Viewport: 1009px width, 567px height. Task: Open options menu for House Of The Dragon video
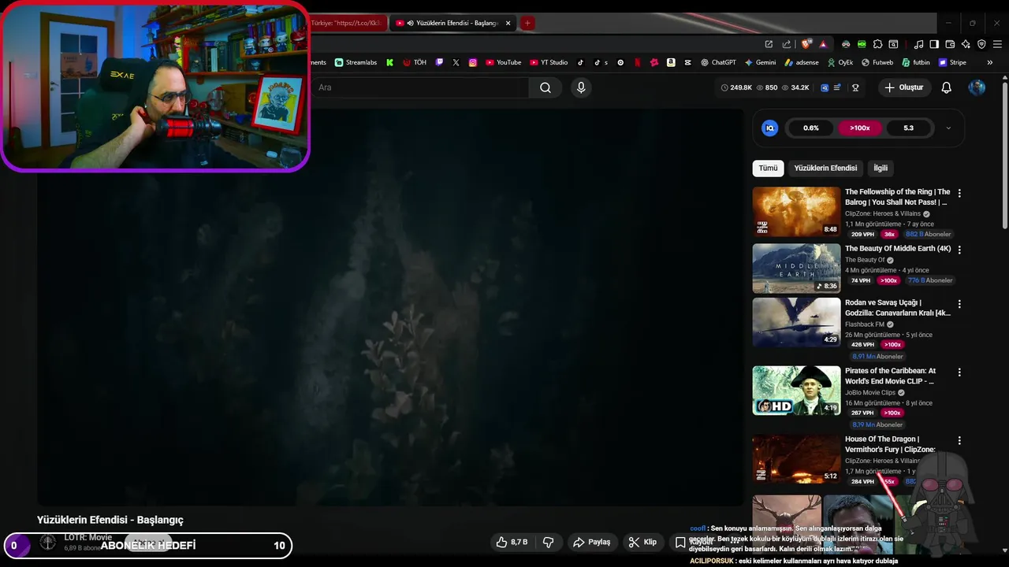[x=959, y=440]
